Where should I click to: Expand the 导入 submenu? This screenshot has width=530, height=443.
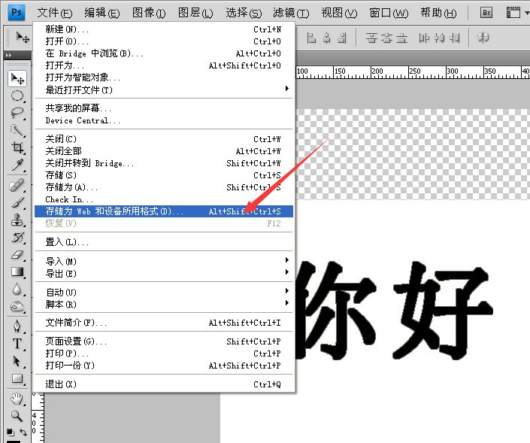(x=287, y=260)
